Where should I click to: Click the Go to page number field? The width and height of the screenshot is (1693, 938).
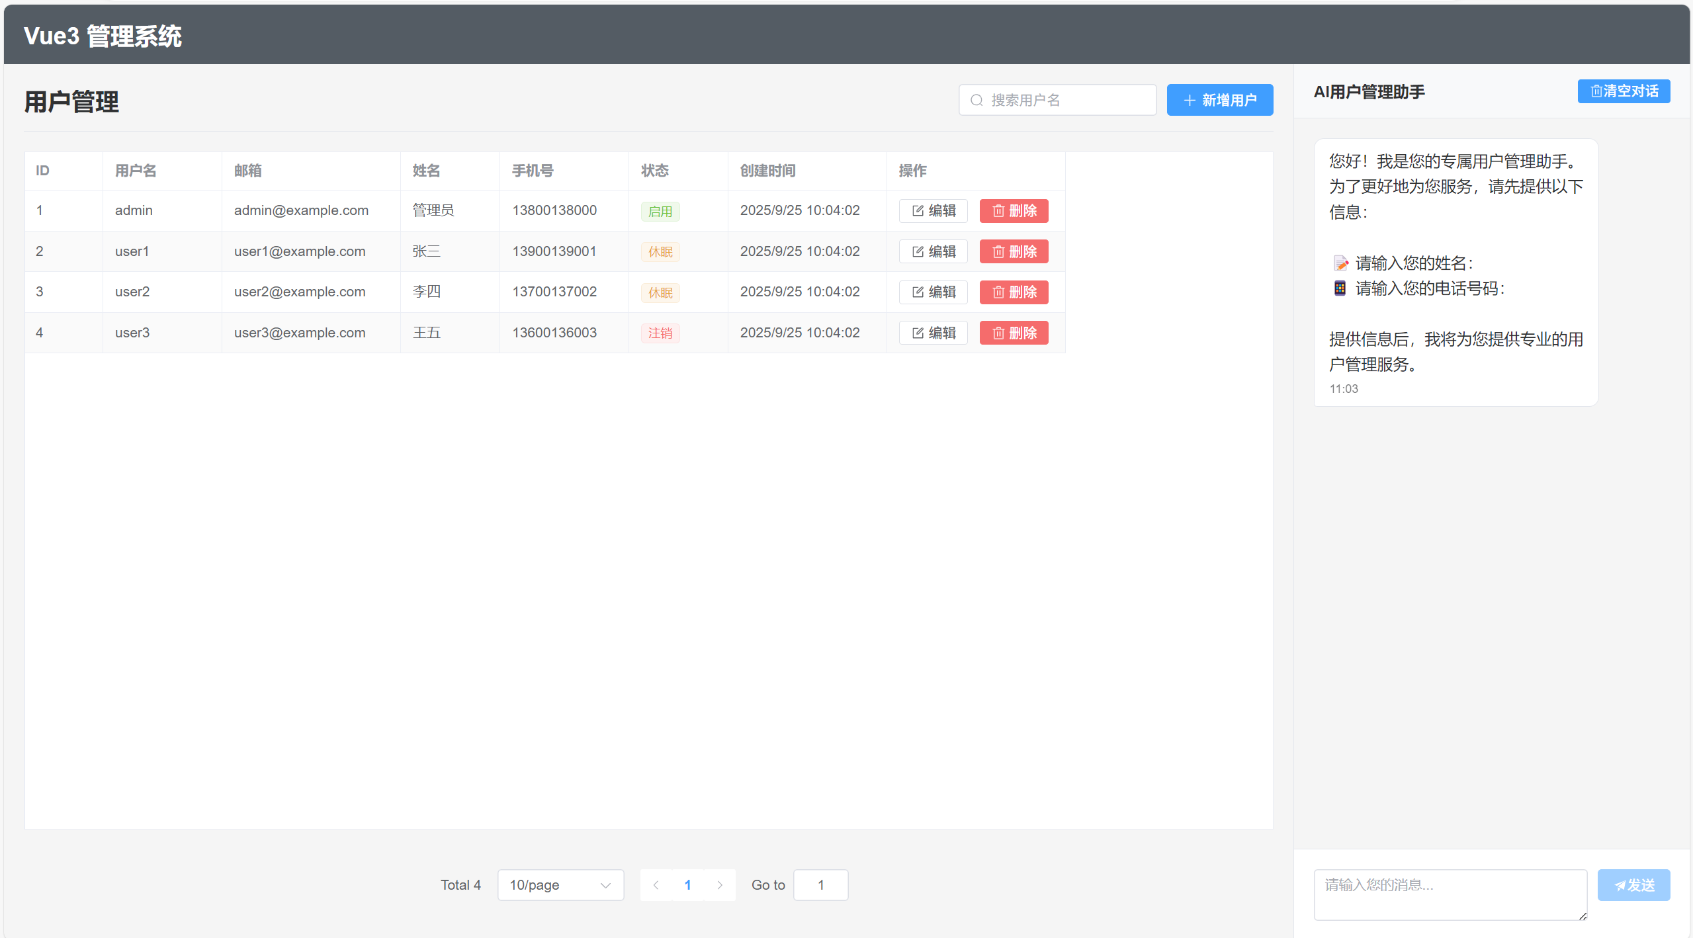coord(820,885)
